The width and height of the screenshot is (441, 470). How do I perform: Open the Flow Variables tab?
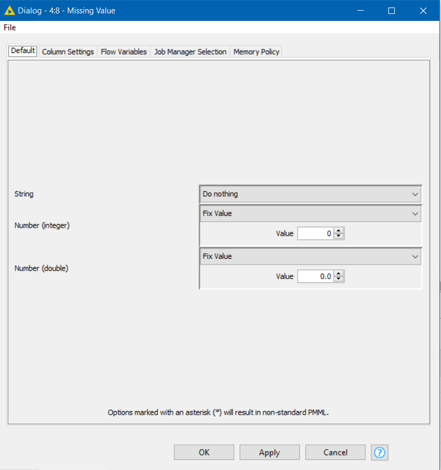click(x=123, y=52)
